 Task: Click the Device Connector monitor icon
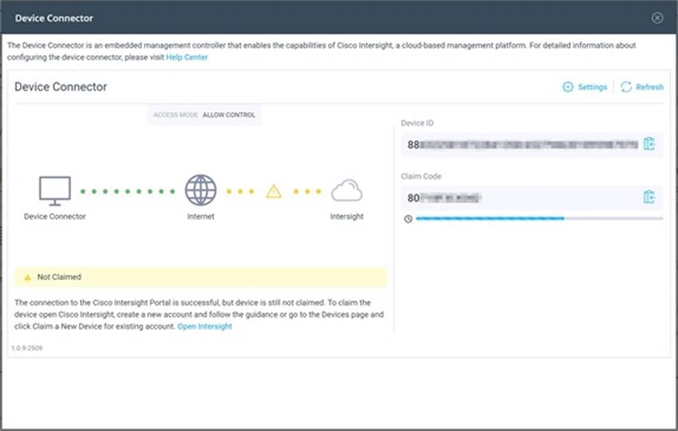(x=55, y=191)
